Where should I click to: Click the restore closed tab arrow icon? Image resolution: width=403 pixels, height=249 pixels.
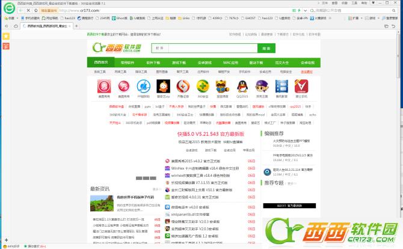click(393, 26)
